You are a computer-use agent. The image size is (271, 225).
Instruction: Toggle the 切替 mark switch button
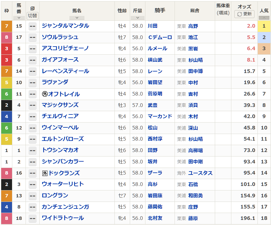coord(32,16)
